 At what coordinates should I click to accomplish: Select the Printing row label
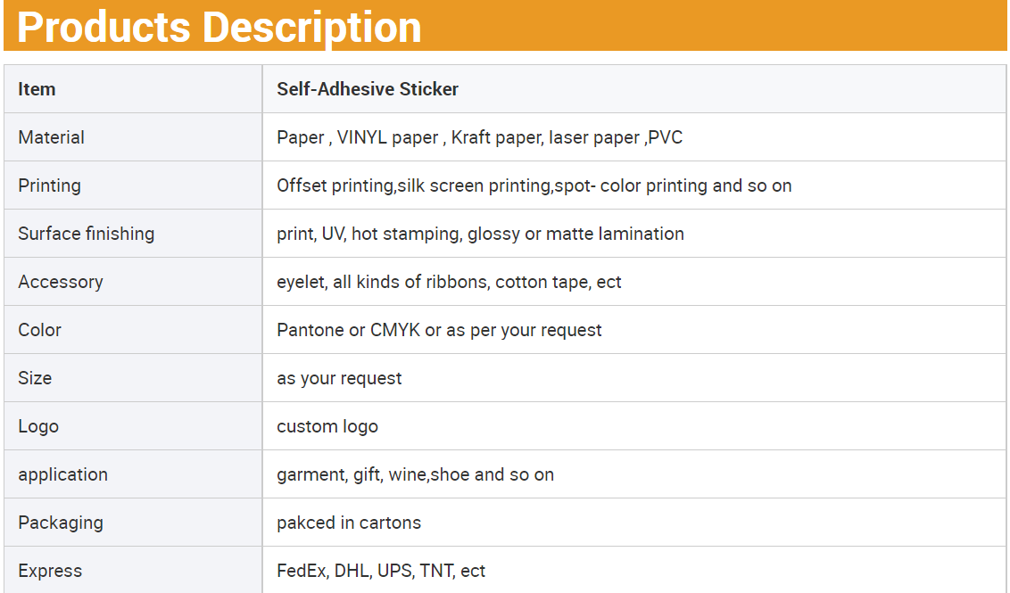49,185
